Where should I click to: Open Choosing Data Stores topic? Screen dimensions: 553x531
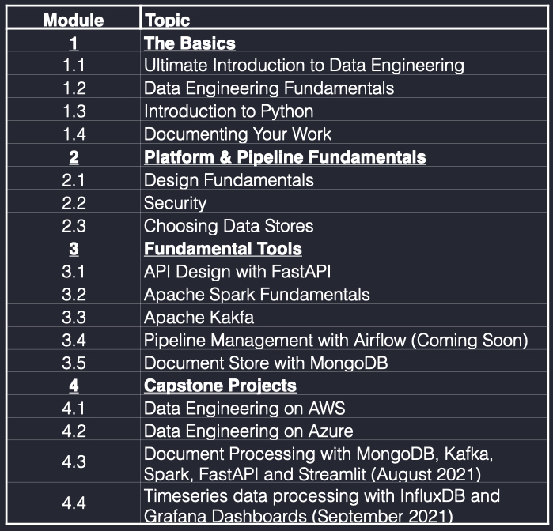click(x=229, y=226)
